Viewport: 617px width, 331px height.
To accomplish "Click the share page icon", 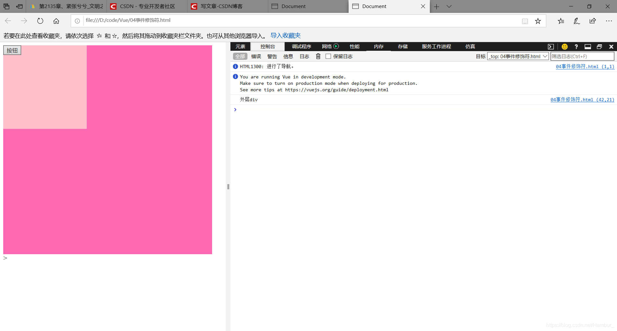I will point(593,21).
